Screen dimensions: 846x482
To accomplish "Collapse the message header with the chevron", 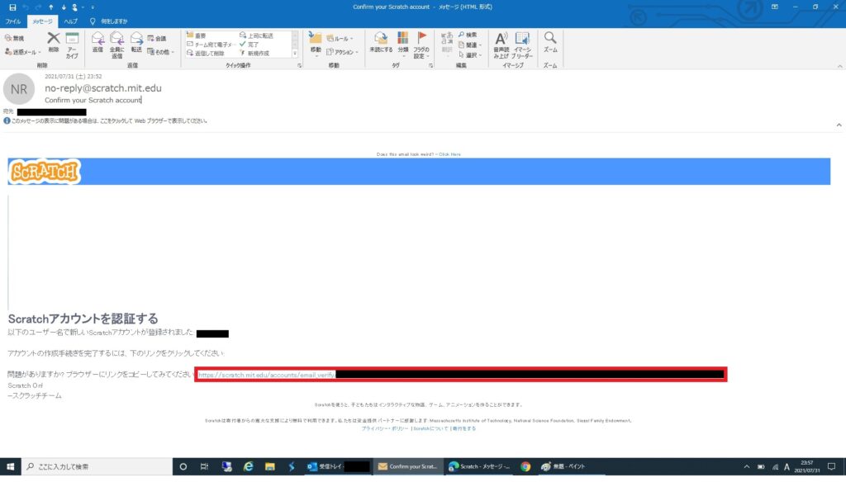I will point(839,125).
